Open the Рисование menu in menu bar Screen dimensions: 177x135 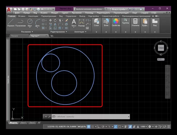point(77,13)
